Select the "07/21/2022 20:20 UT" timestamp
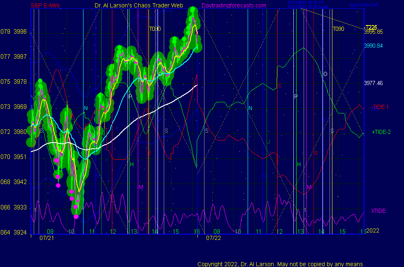This screenshot has height=267, width=404. [x=306, y=2]
